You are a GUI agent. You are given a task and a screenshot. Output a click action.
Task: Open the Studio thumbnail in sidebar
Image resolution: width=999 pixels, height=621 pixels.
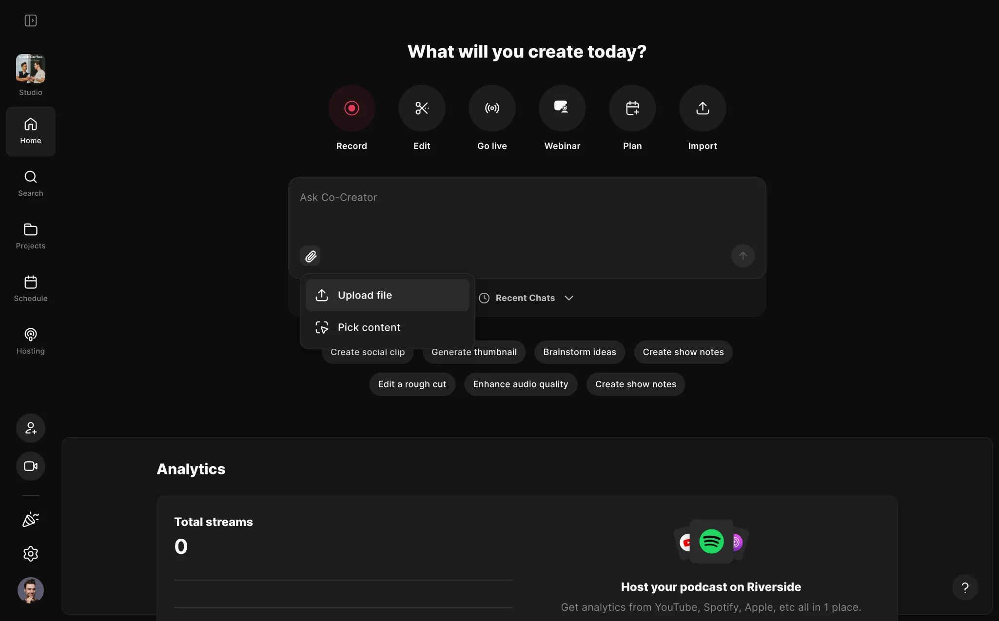31,69
